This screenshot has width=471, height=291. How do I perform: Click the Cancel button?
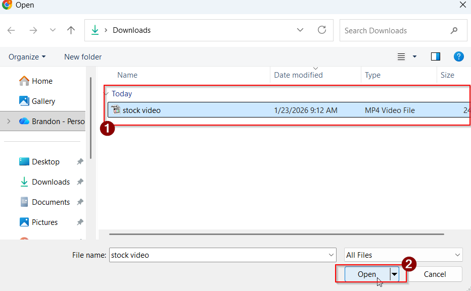[435, 274]
